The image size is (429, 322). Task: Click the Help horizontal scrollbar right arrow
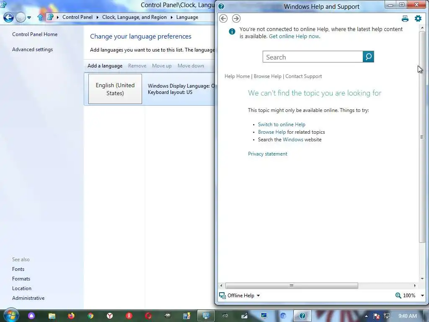tap(415, 286)
